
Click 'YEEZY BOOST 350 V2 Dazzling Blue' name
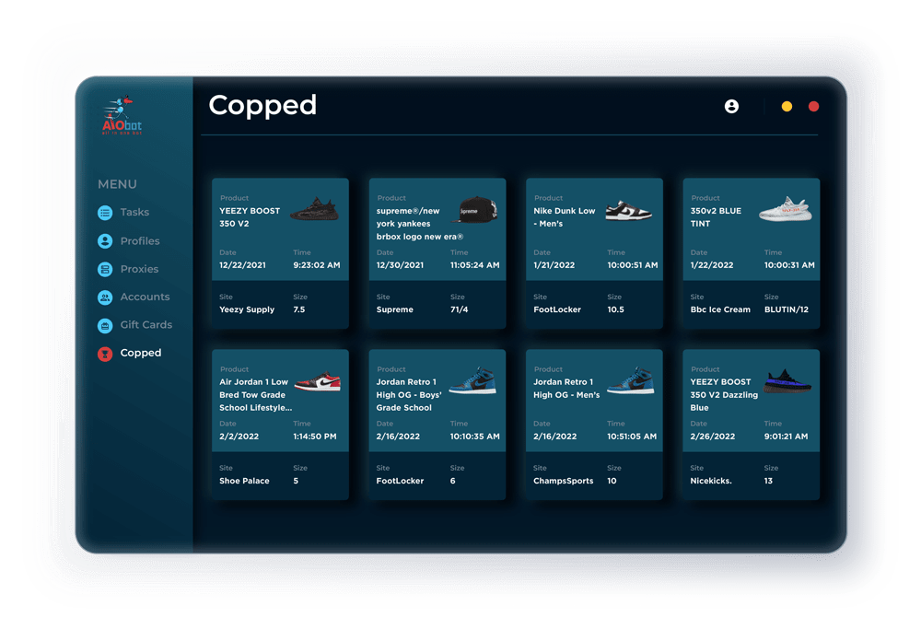pos(724,395)
